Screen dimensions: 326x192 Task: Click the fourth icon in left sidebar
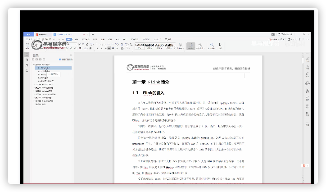coord(27,71)
